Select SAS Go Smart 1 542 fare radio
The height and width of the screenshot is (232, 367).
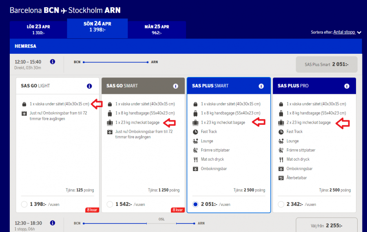[110, 204]
